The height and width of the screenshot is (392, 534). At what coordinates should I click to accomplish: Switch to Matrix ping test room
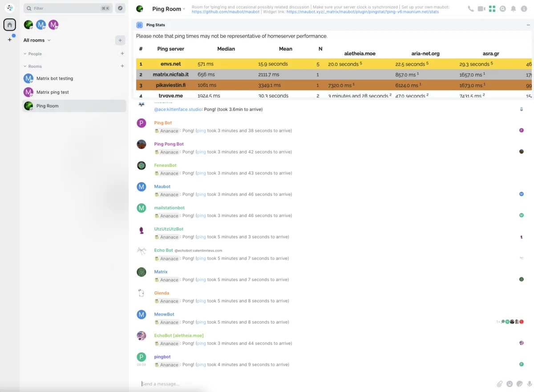coord(53,92)
